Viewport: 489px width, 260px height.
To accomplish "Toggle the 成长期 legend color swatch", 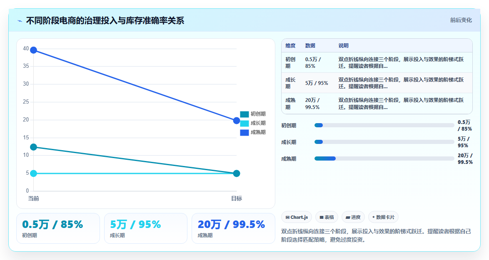I will click(x=244, y=123).
